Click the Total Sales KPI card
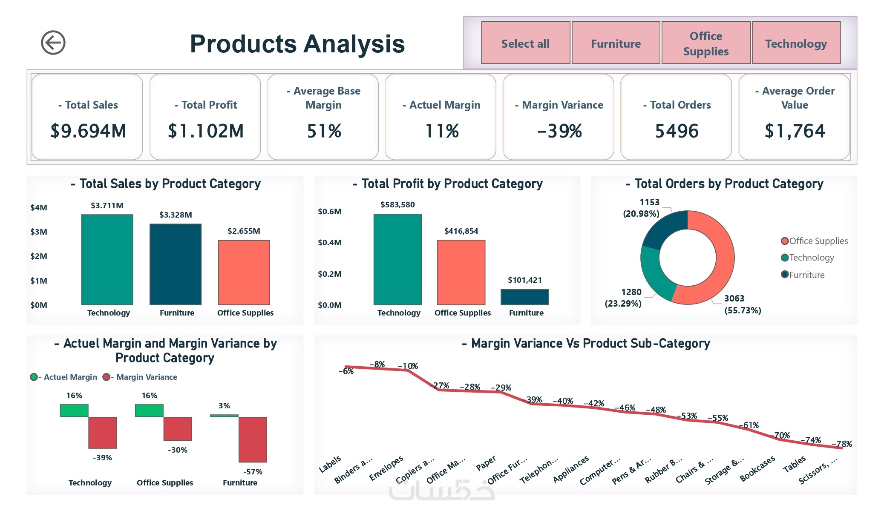This screenshot has width=884, height=511. click(87, 117)
